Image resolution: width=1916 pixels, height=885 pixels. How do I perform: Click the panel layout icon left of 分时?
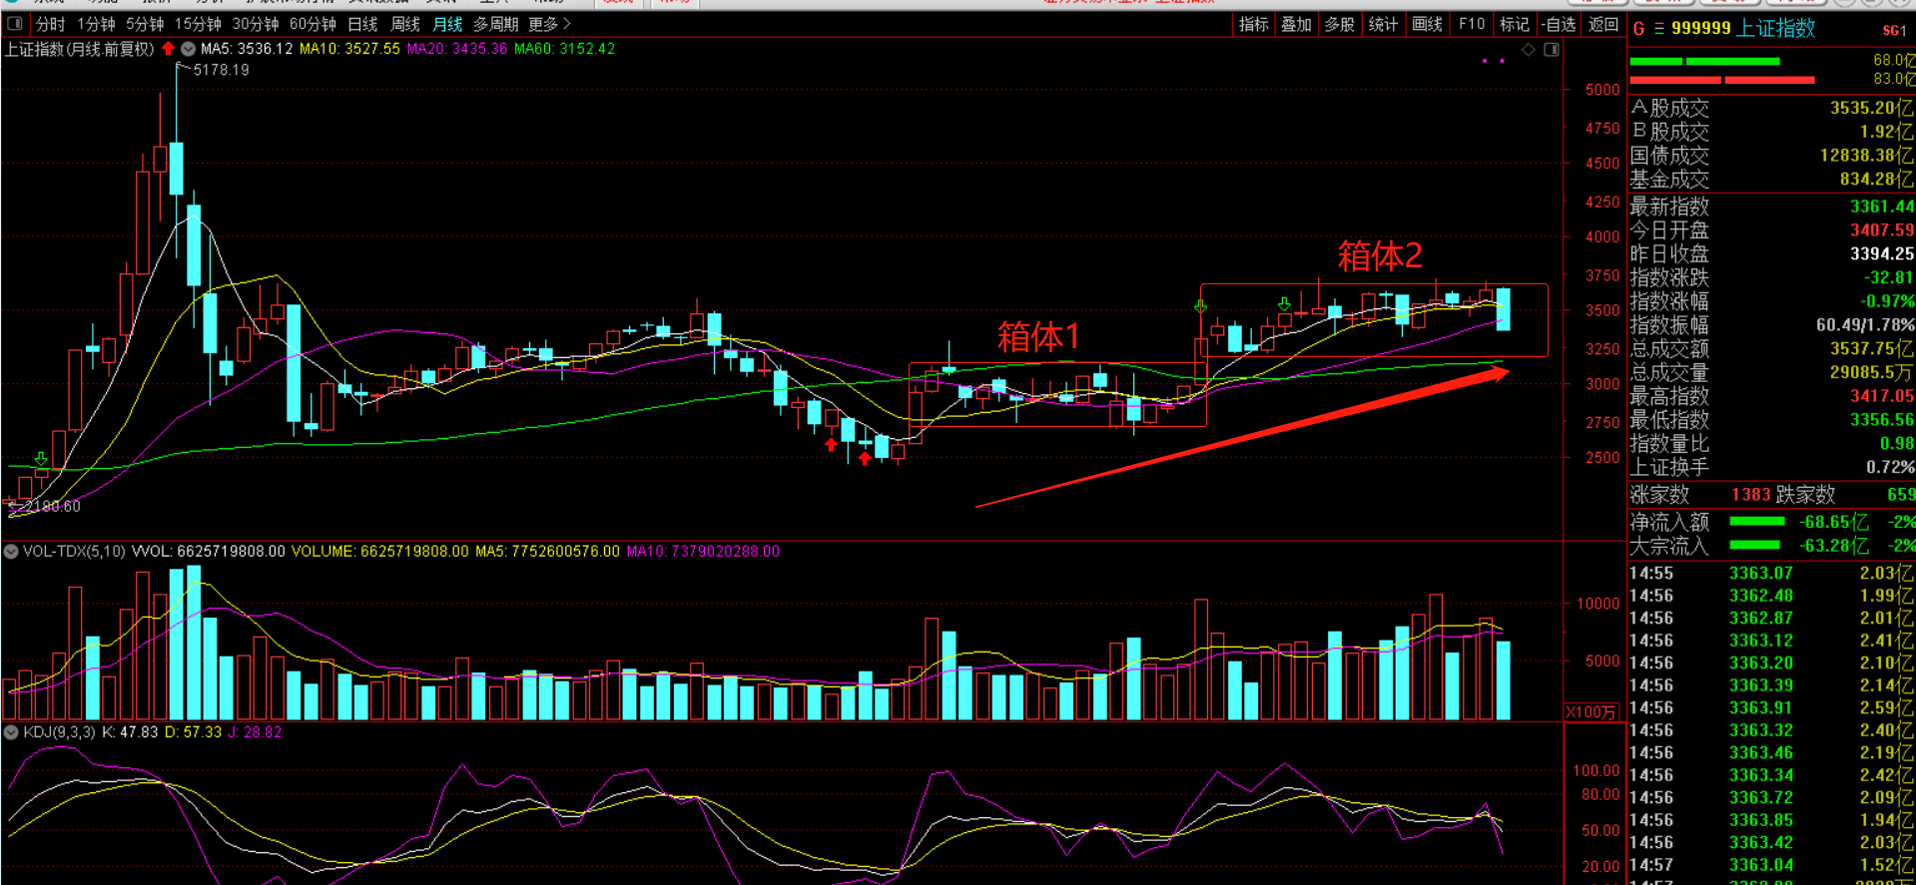click(x=14, y=24)
